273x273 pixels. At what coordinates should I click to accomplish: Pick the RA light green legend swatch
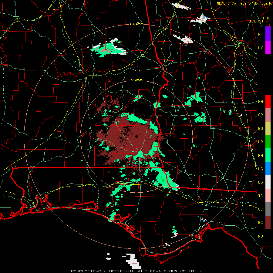[268, 155]
